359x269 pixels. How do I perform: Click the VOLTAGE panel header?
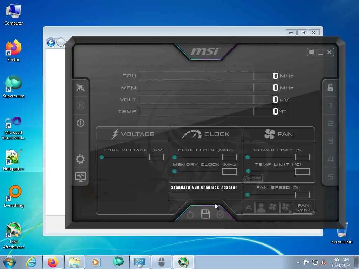[133, 134]
